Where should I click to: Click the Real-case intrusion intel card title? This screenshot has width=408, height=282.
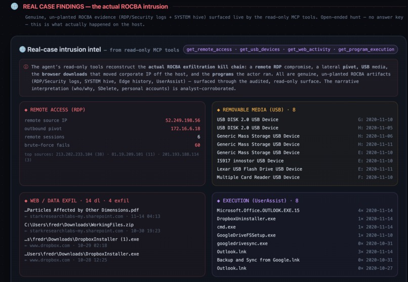coord(64,50)
